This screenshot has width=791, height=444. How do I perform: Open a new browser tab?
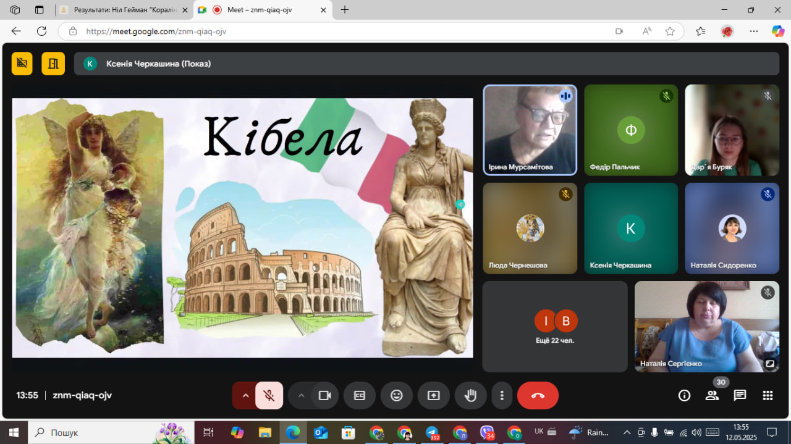[x=345, y=10]
